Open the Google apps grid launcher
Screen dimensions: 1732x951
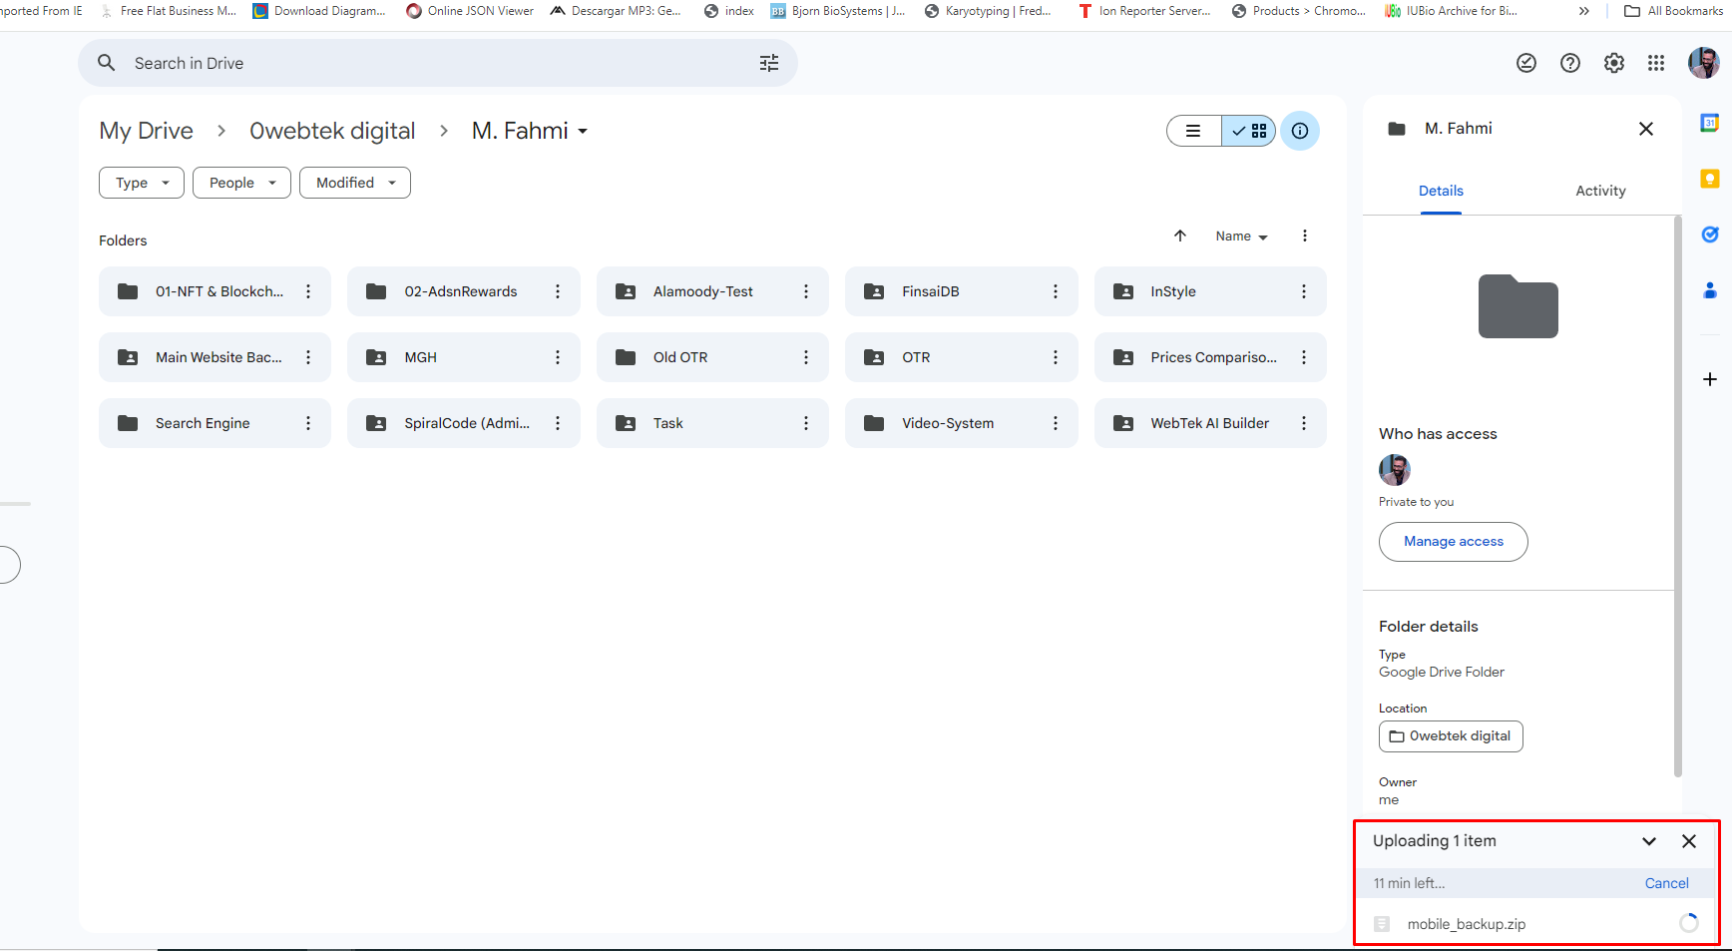click(1656, 63)
